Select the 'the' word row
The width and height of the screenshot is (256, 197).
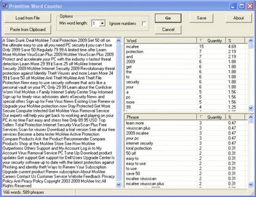(x=186, y=72)
